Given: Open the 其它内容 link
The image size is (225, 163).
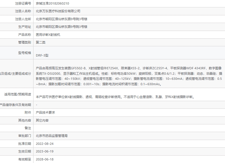Looking at the screenshot, I should click(x=42, y=120).
